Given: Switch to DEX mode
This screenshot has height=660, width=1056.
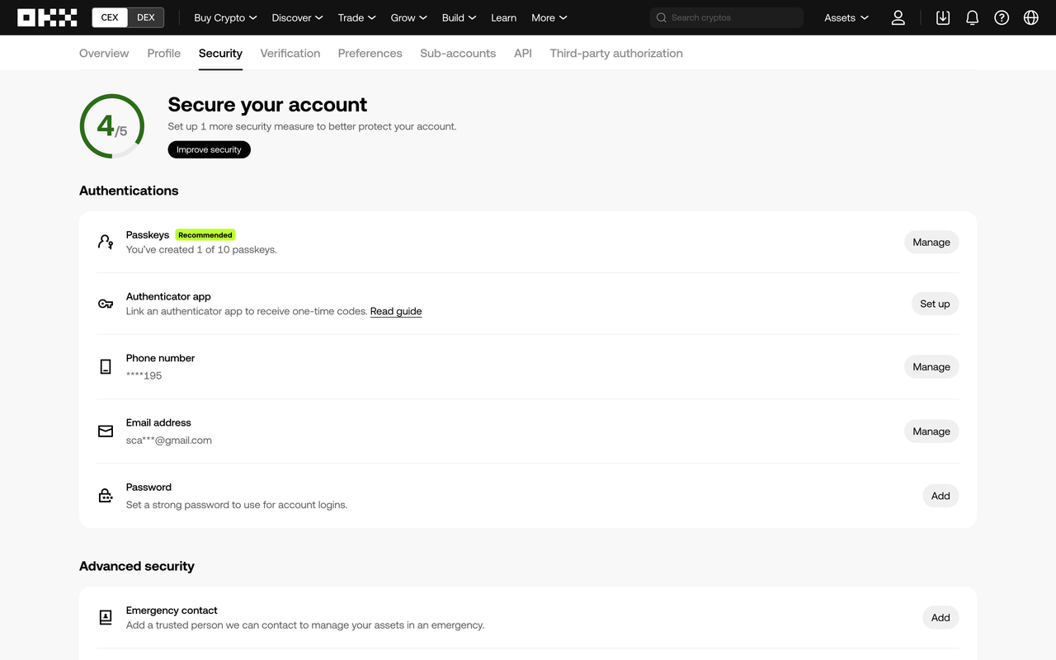Looking at the screenshot, I should (x=146, y=17).
